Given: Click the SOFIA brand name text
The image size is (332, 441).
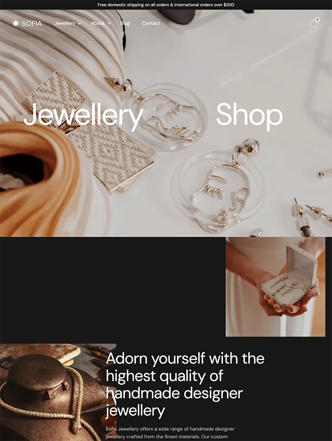Looking at the screenshot, I should pos(32,23).
